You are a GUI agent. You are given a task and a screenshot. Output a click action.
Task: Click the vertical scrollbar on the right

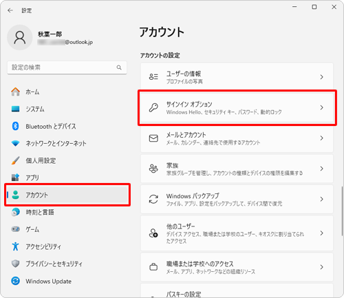pyautogui.click(x=342, y=211)
